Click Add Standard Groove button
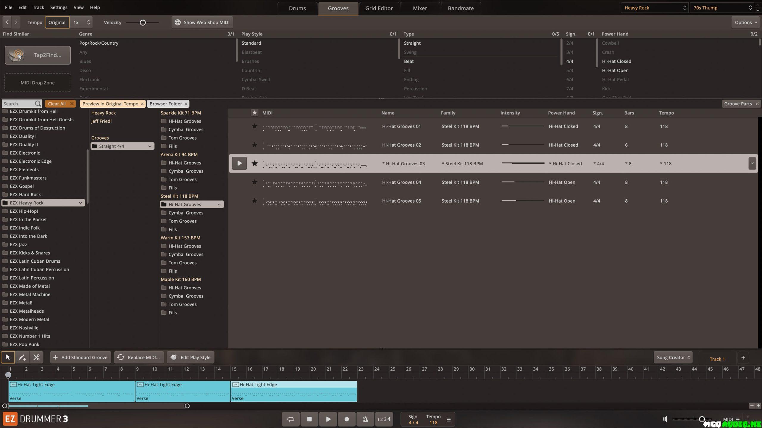Image resolution: width=762 pixels, height=428 pixels. click(80, 357)
